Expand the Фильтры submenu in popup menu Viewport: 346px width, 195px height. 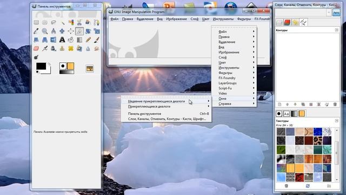tap(234, 73)
